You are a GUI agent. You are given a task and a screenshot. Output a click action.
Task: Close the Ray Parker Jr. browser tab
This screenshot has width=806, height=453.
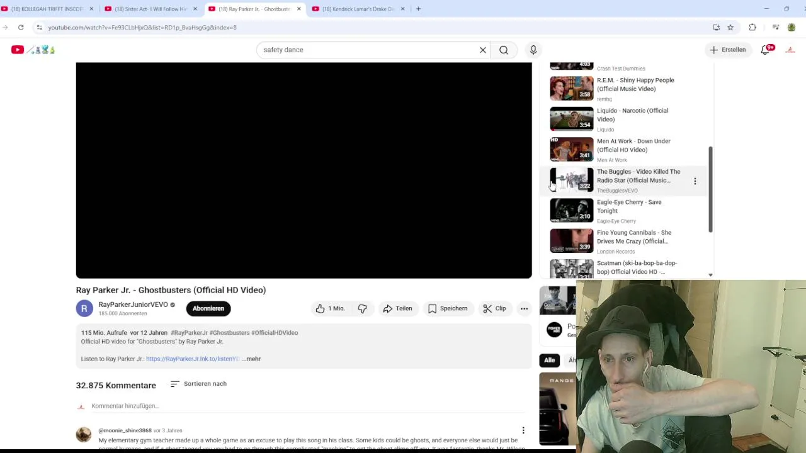tap(299, 9)
